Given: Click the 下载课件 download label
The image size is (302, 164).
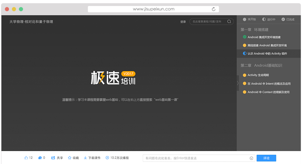Looking at the screenshot, I should point(94,158).
